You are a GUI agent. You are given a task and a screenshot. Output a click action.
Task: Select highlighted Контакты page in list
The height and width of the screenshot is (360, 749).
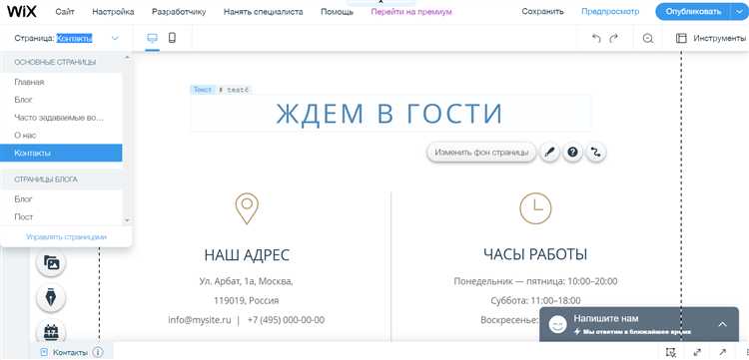click(x=61, y=153)
